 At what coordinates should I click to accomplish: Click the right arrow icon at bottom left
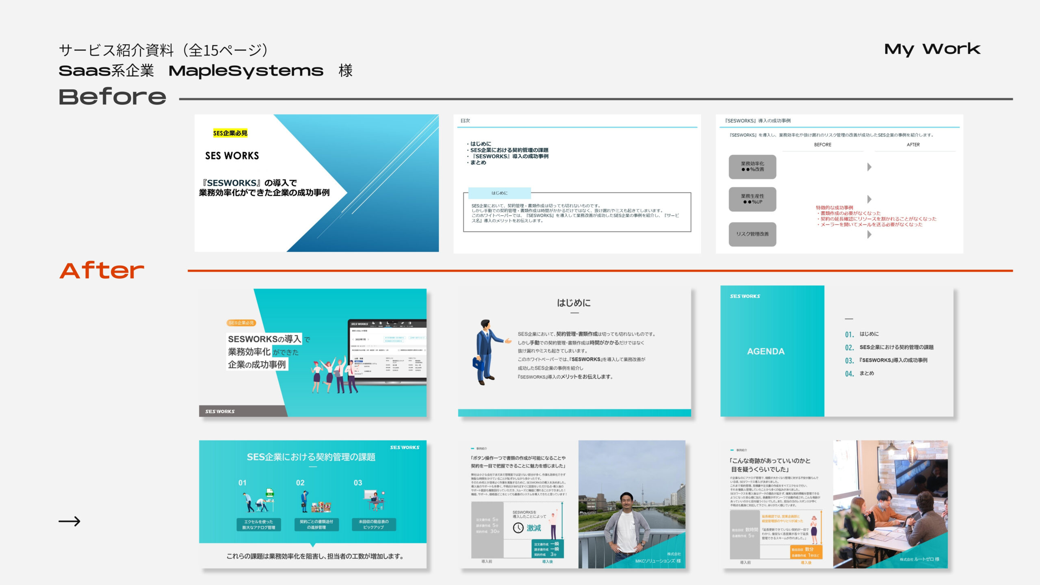(x=69, y=521)
